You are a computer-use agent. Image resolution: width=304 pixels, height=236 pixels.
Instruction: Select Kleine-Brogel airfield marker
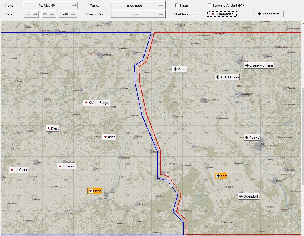(x=97, y=103)
